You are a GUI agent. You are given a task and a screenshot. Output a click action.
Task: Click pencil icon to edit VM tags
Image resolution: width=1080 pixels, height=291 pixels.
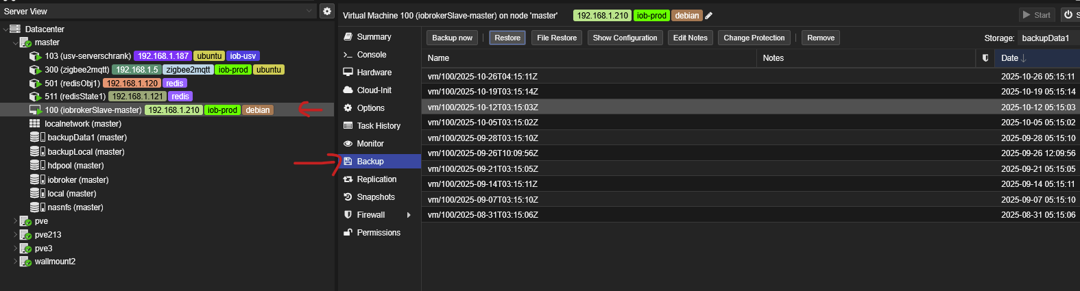(709, 16)
